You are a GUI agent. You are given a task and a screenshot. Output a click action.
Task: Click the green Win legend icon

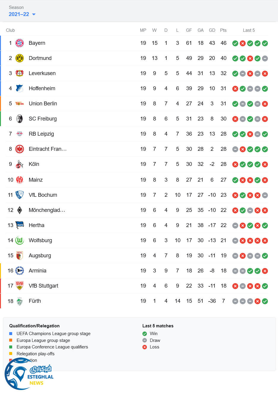click(144, 334)
